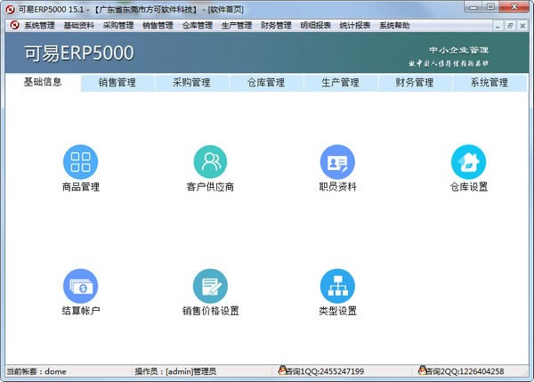Image resolution: width=534 pixels, height=382 pixels.
Task: Click the 操作员：[admin]管理员 status entry
Action: tap(175, 371)
